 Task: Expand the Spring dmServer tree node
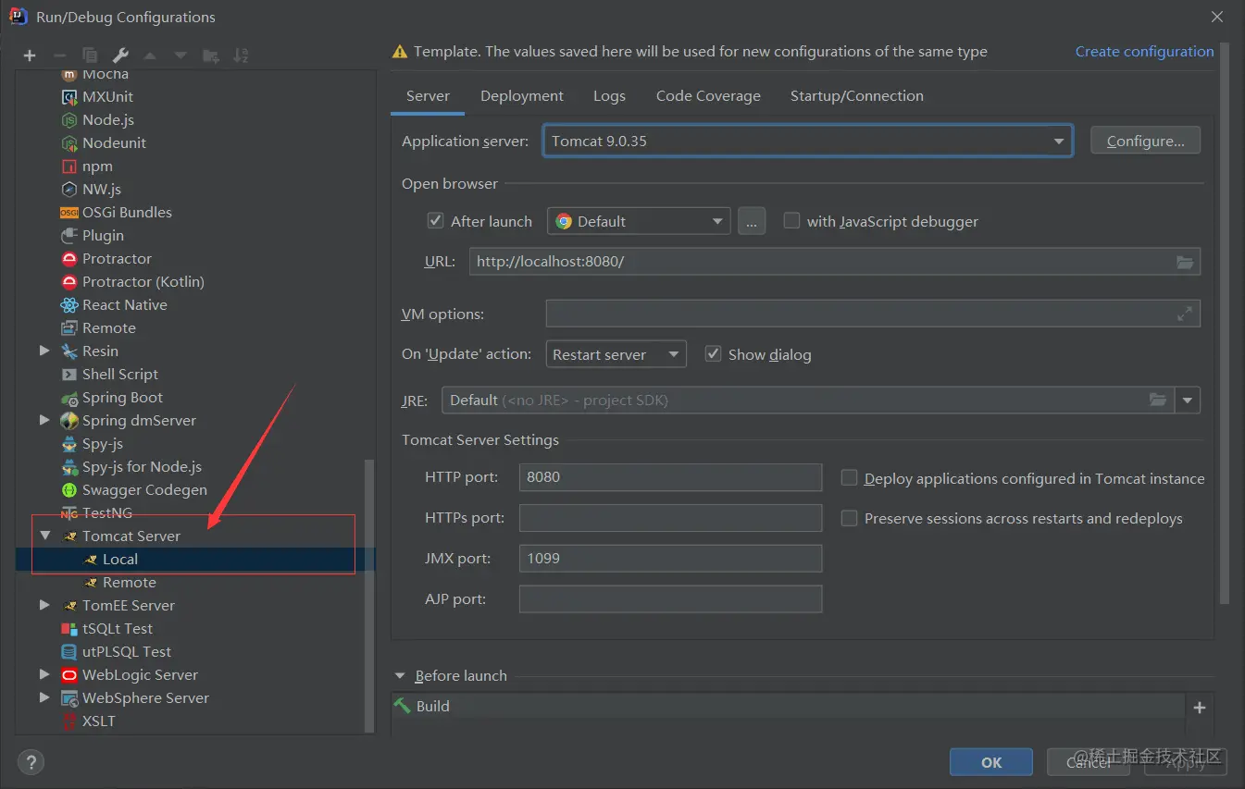[44, 421]
